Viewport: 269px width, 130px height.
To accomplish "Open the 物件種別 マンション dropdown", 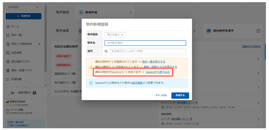I will click(x=115, y=35).
